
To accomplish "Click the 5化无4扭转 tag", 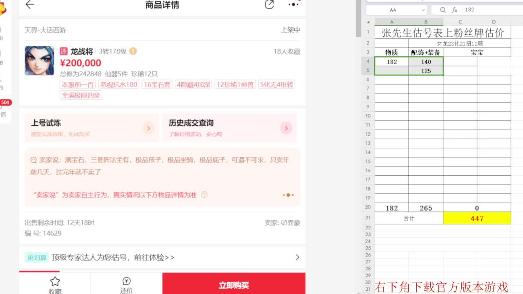I will tap(277, 85).
